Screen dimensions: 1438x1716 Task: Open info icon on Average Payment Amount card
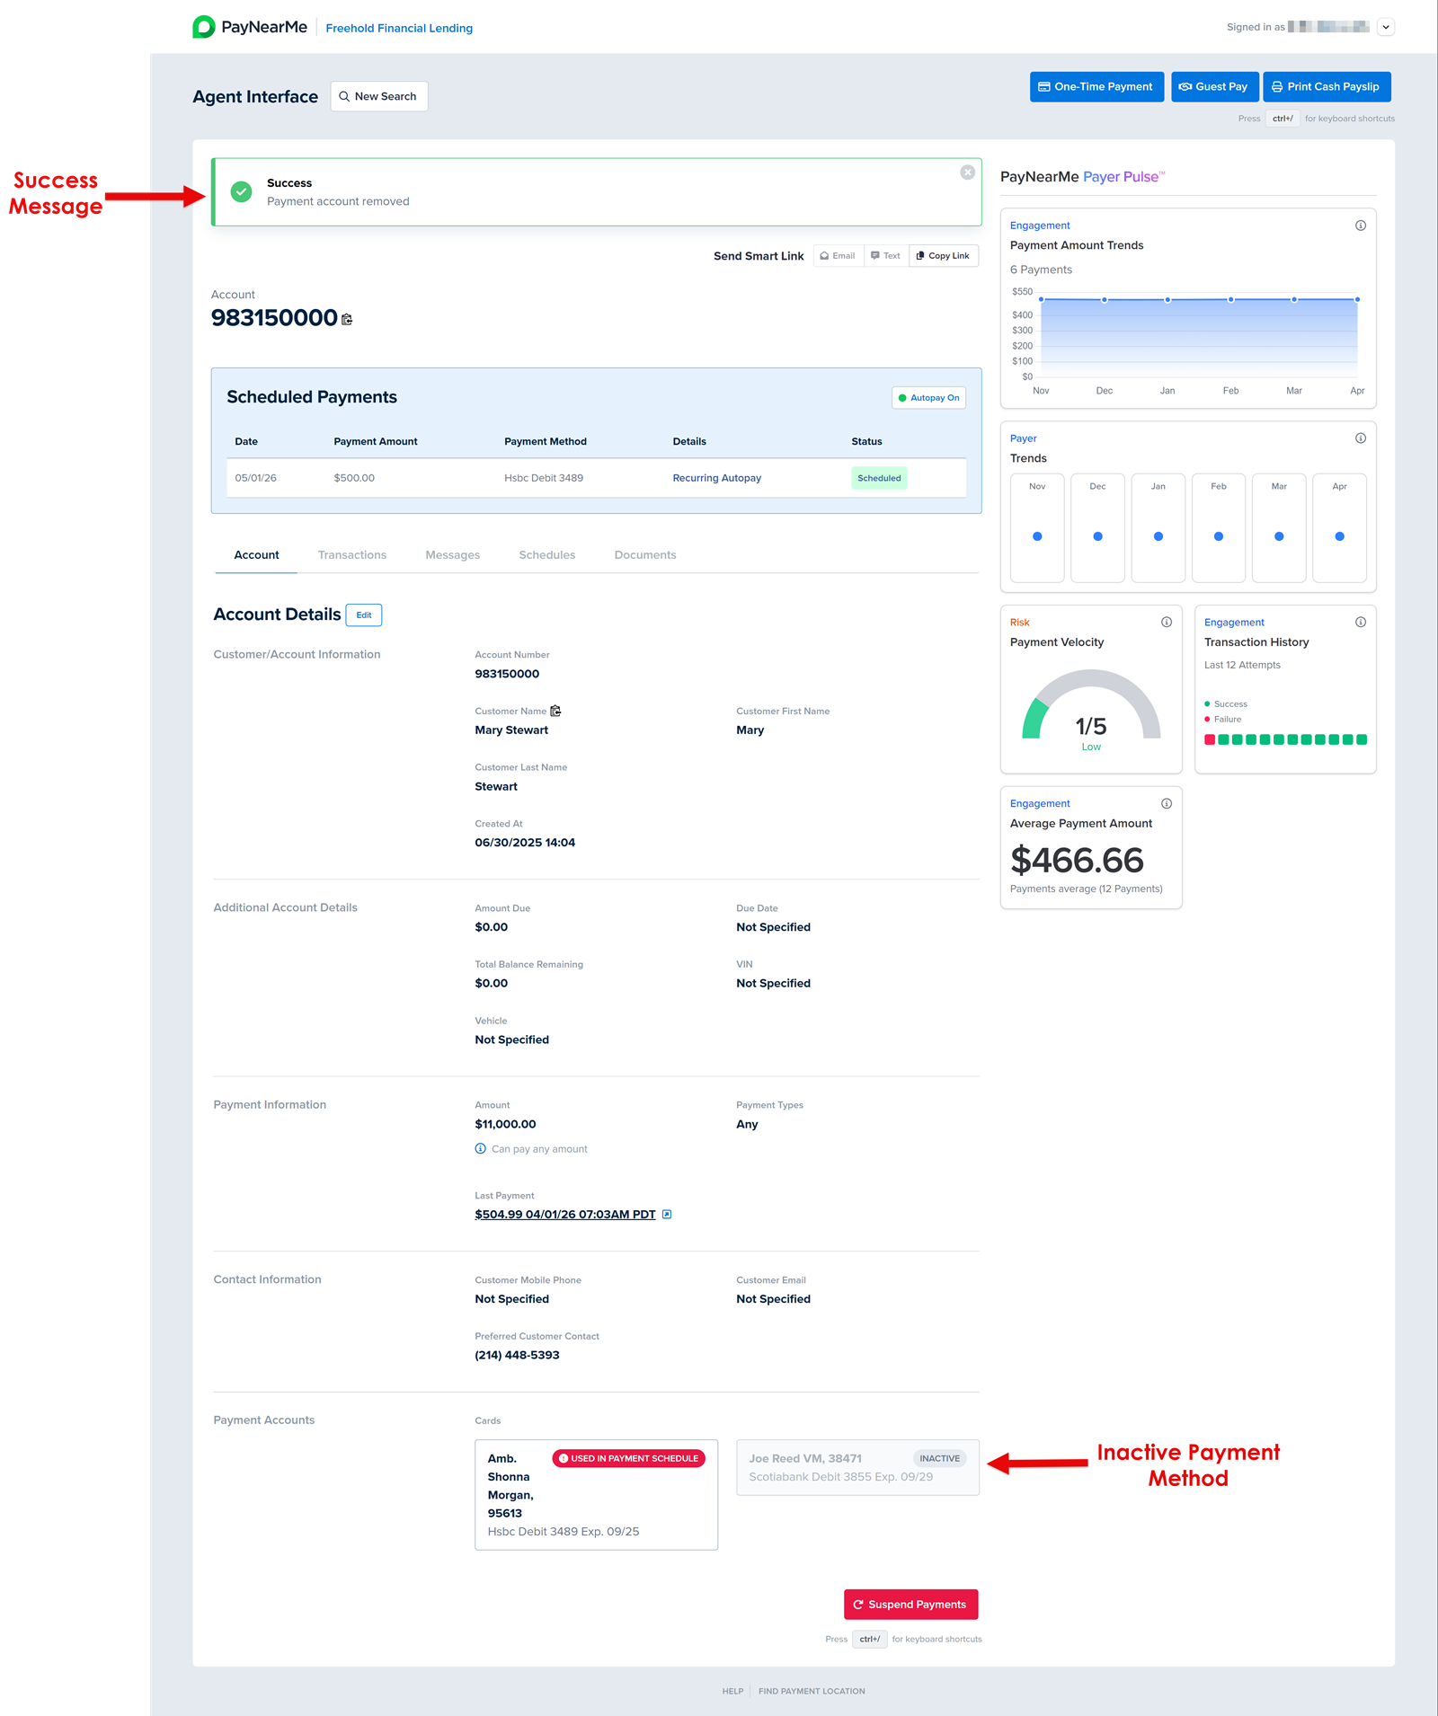[1167, 803]
